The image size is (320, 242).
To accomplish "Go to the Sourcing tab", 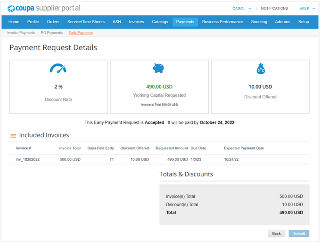I will [259, 22].
